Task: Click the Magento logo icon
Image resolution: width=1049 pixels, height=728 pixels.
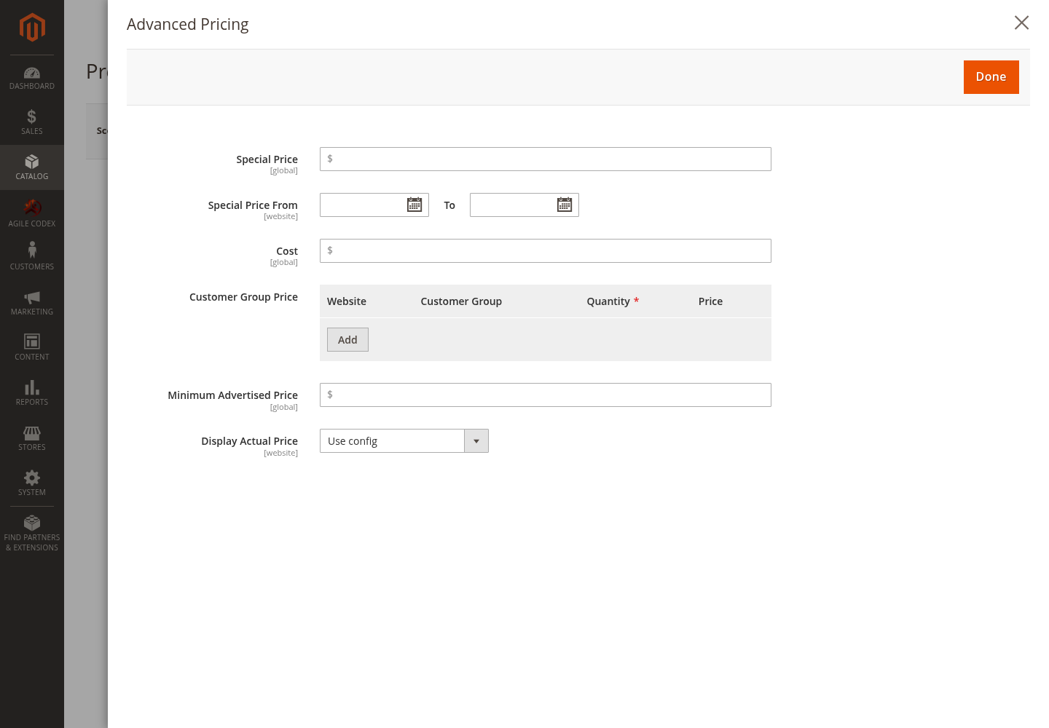Action: pos(32,28)
